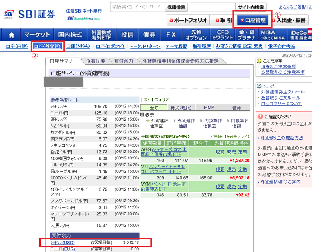Image resolution: width=312 pixels, height=252 pixels.
Task: Open VTI バンガード トータル ストックマーケットETF link
Action: coord(163,169)
